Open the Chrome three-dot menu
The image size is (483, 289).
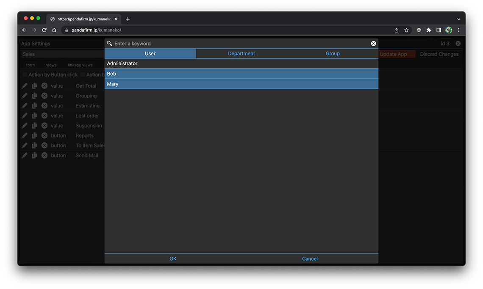(458, 30)
